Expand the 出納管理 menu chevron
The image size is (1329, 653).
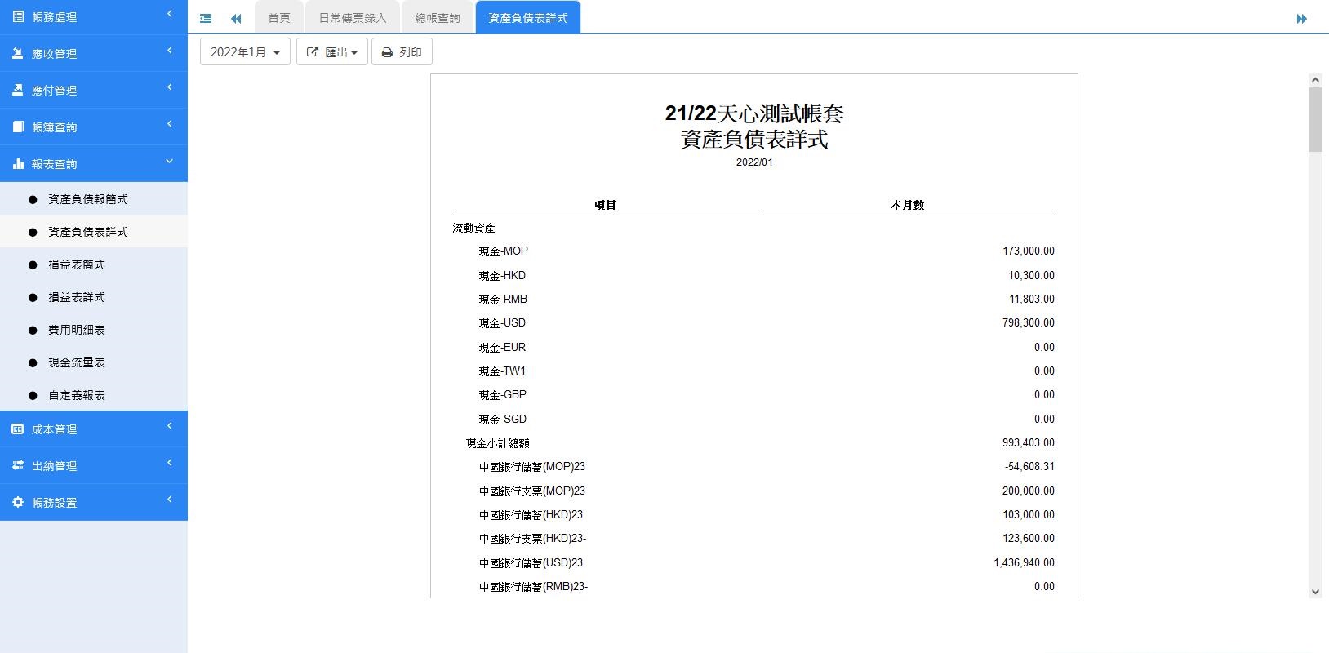(x=170, y=463)
